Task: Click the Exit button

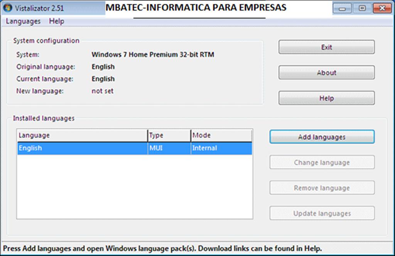Action: [x=326, y=47]
